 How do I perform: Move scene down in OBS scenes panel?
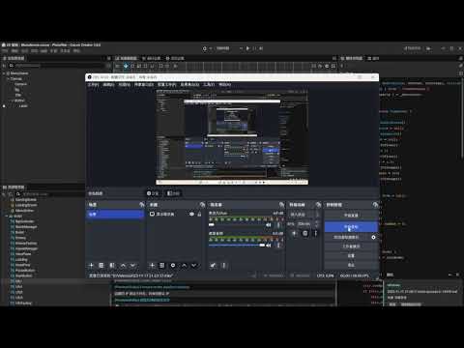point(132,265)
